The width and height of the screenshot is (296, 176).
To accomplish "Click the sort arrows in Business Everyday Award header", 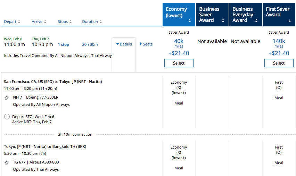I will [x=256, y=21].
